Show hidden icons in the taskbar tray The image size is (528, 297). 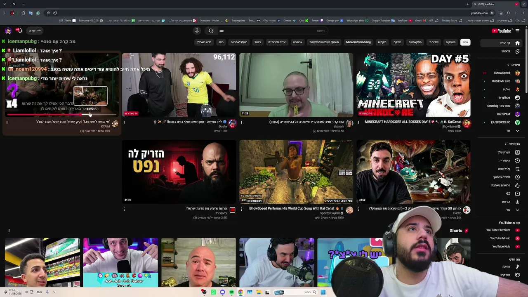pyautogui.click(x=54, y=292)
